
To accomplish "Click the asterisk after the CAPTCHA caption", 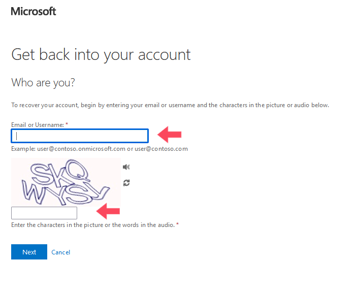I will pyautogui.click(x=177, y=224).
